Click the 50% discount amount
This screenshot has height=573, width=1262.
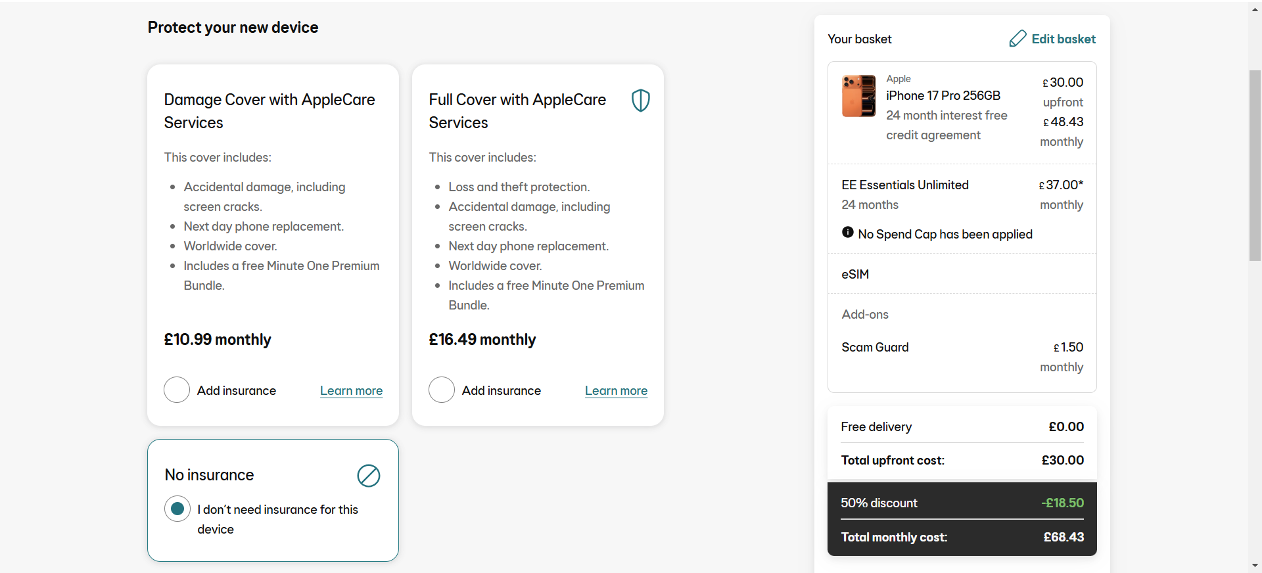pos(1062,503)
